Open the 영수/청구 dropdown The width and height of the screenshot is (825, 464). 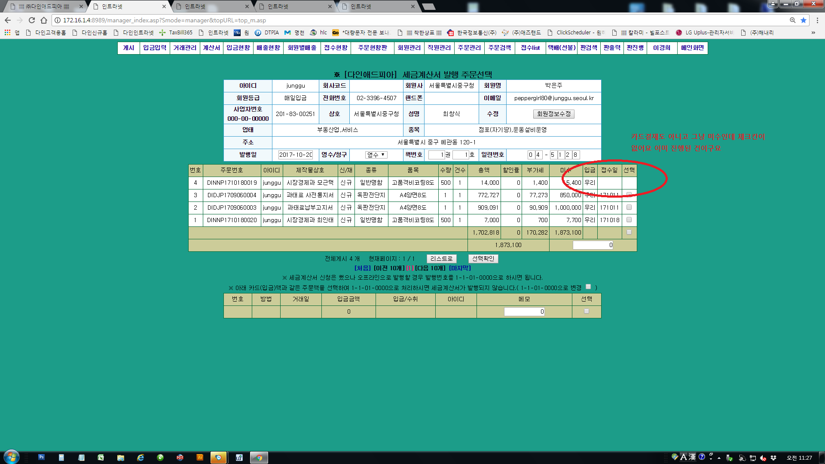tap(376, 155)
